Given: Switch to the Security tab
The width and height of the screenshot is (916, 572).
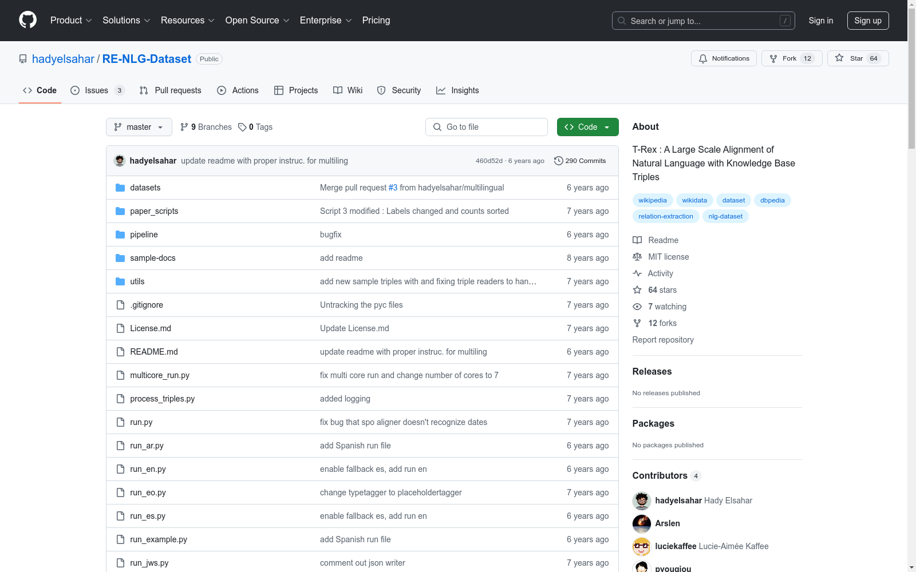Looking at the screenshot, I should [x=399, y=90].
